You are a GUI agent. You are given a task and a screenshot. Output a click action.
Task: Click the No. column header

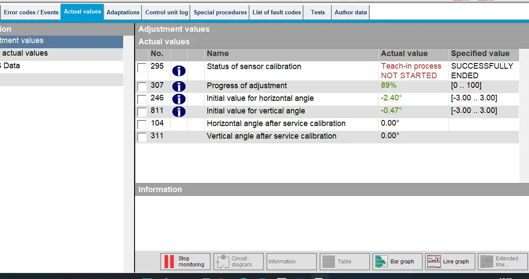click(x=159, y=54)
